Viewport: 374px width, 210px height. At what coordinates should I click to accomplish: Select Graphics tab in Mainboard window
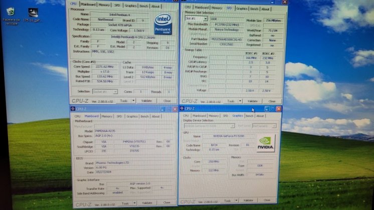[x=132, y=116]
